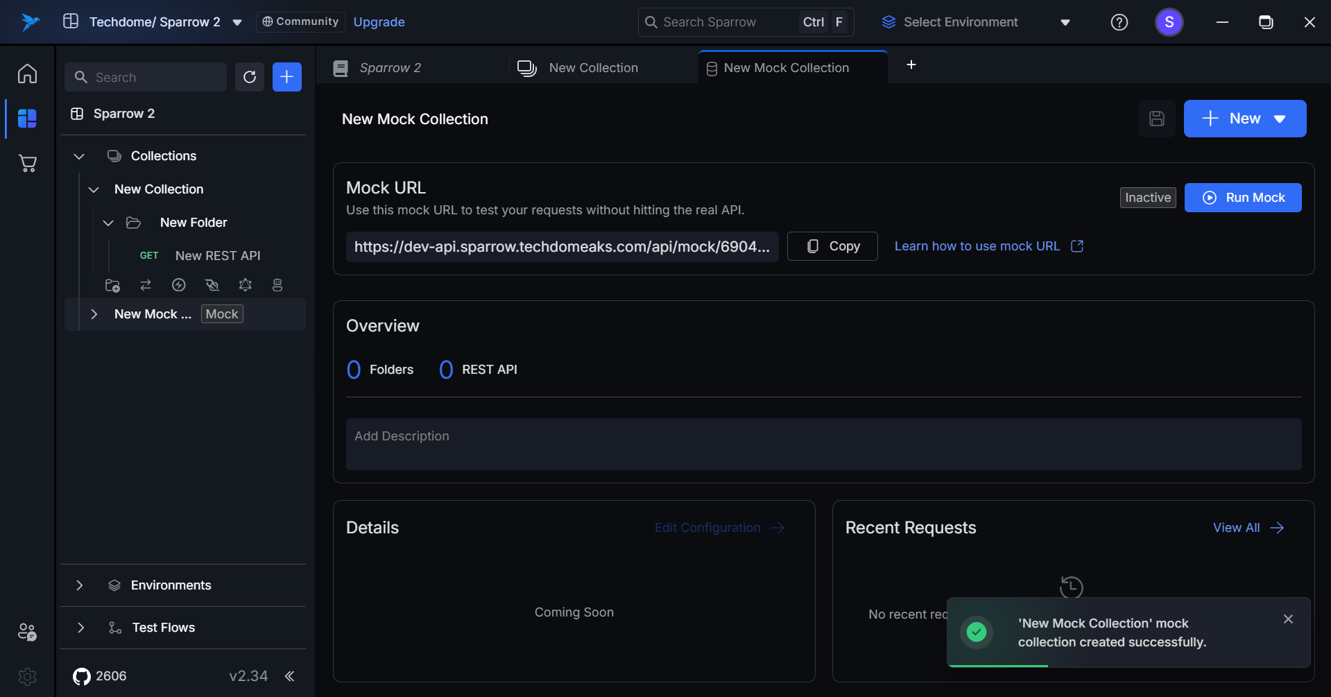Dismiss the success notification toast
The width and height of the screenshot is (1331, 697).
[1288, 619]
